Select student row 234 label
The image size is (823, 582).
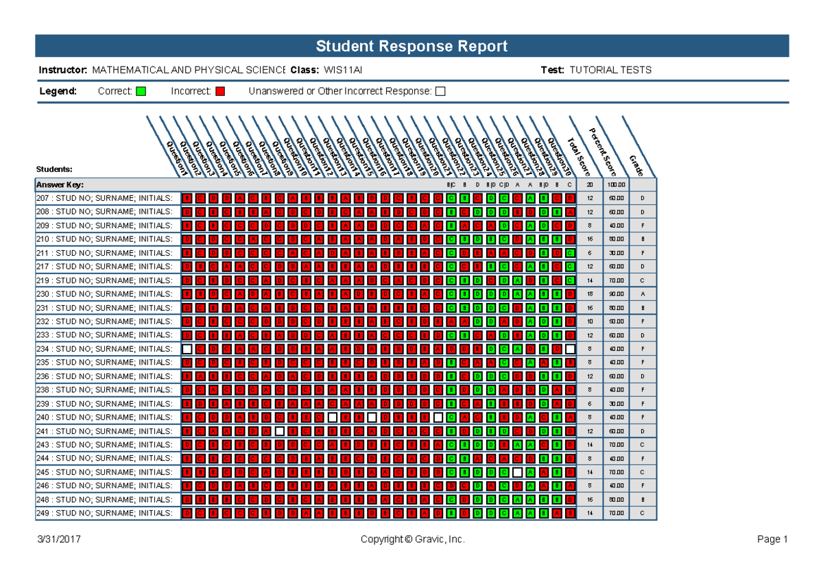[104, 349]
